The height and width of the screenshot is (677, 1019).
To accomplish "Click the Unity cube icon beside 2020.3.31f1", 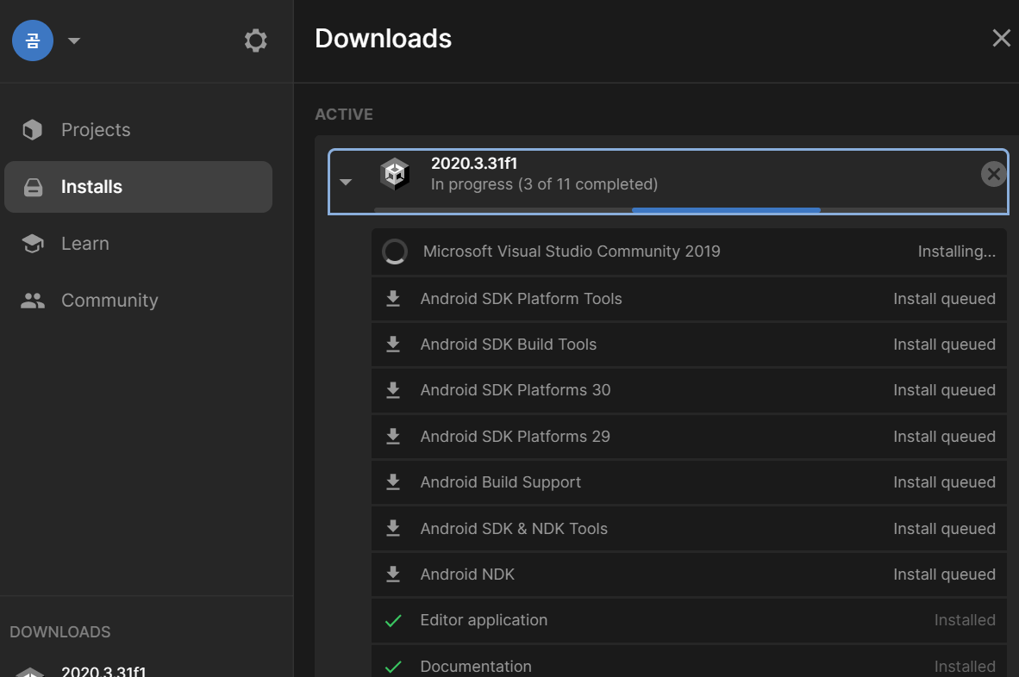I will pos(395,173).
